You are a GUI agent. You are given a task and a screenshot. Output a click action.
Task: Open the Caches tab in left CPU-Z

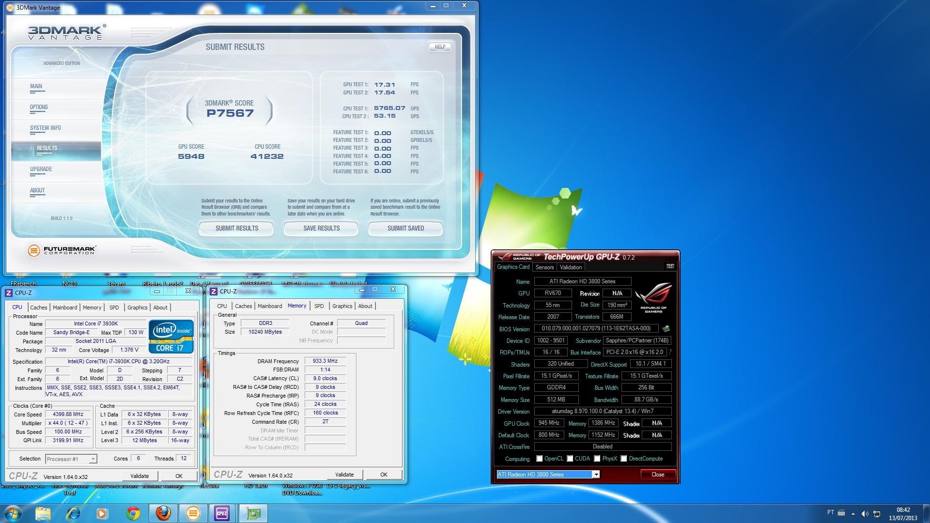(x=39, y=308)
